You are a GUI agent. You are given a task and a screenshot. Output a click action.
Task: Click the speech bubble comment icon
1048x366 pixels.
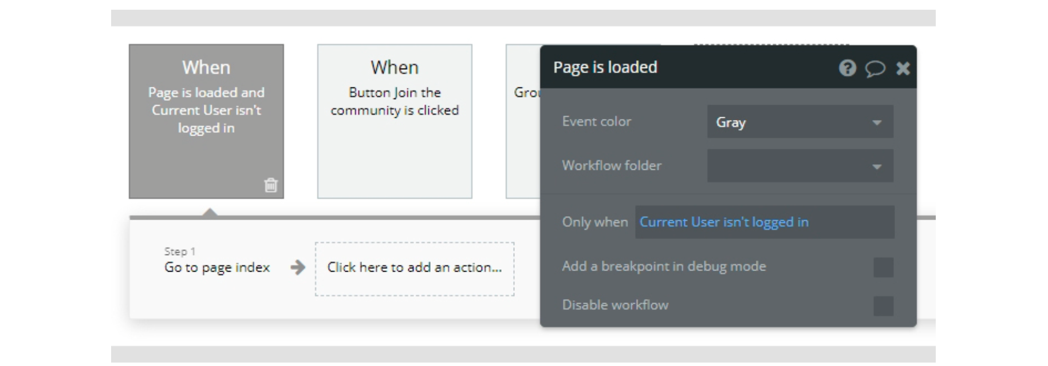coord(874,69)
